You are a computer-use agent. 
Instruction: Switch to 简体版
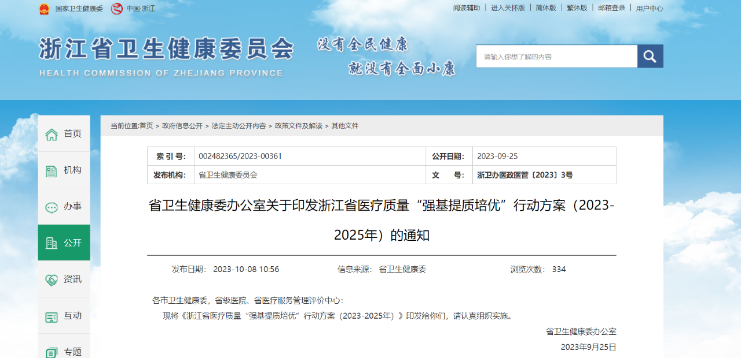click(545, 8)
